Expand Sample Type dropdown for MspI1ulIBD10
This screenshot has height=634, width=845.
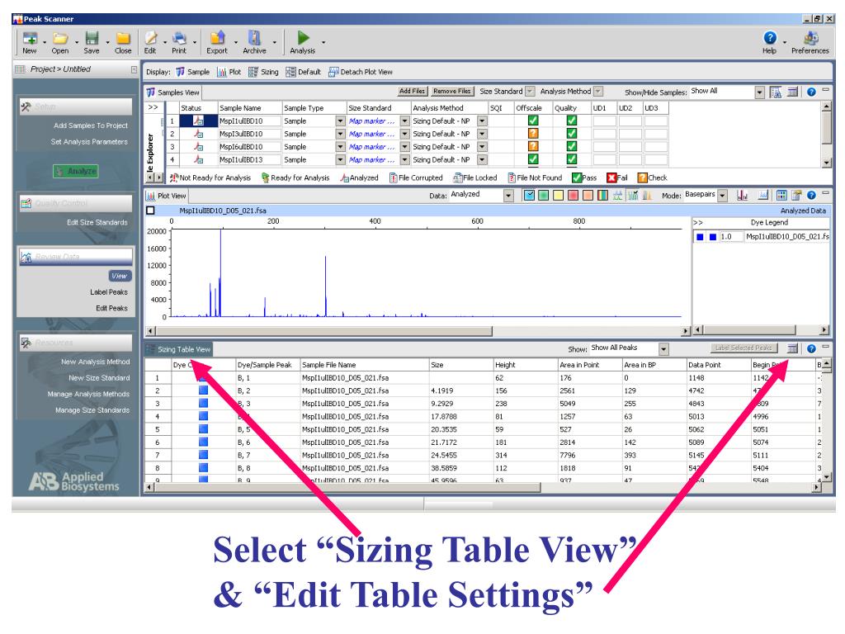(340, 121)
